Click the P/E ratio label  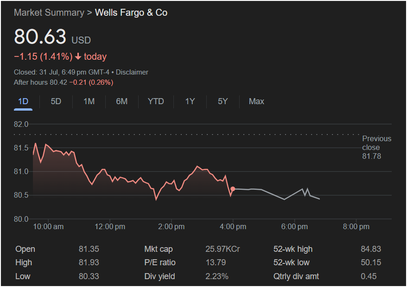click(160, 262)
